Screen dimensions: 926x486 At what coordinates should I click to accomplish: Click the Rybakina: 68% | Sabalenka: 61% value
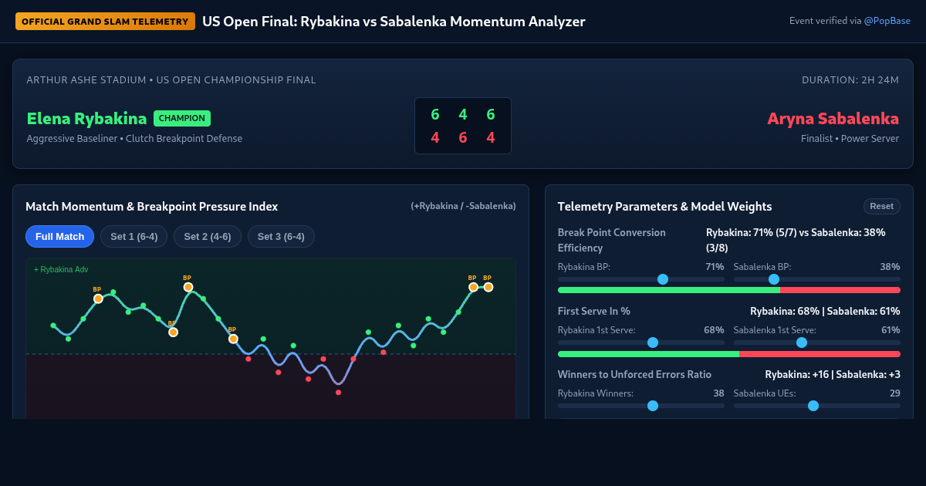825,311
